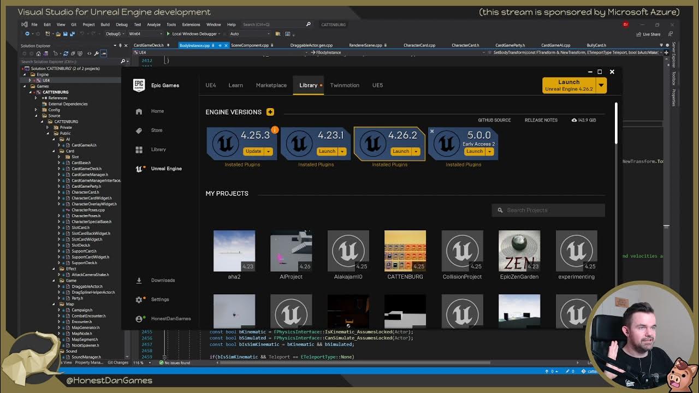Open the Launch button dropdown arrow
The image size is (699, 393).
pyautogui.click(x=601, y=85)
